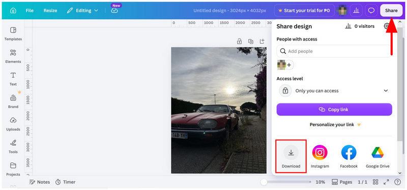The width and height of the screenshot is (407, 190).
Task: Add new page icon above canvas
Action: pos(262,42)
